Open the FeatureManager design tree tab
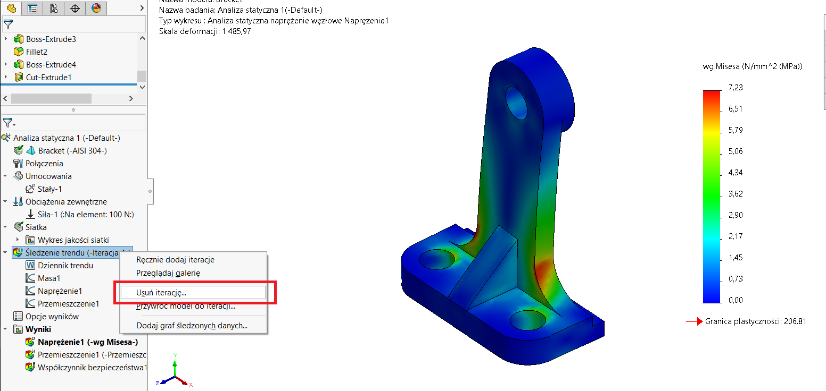 click(11, 8)
